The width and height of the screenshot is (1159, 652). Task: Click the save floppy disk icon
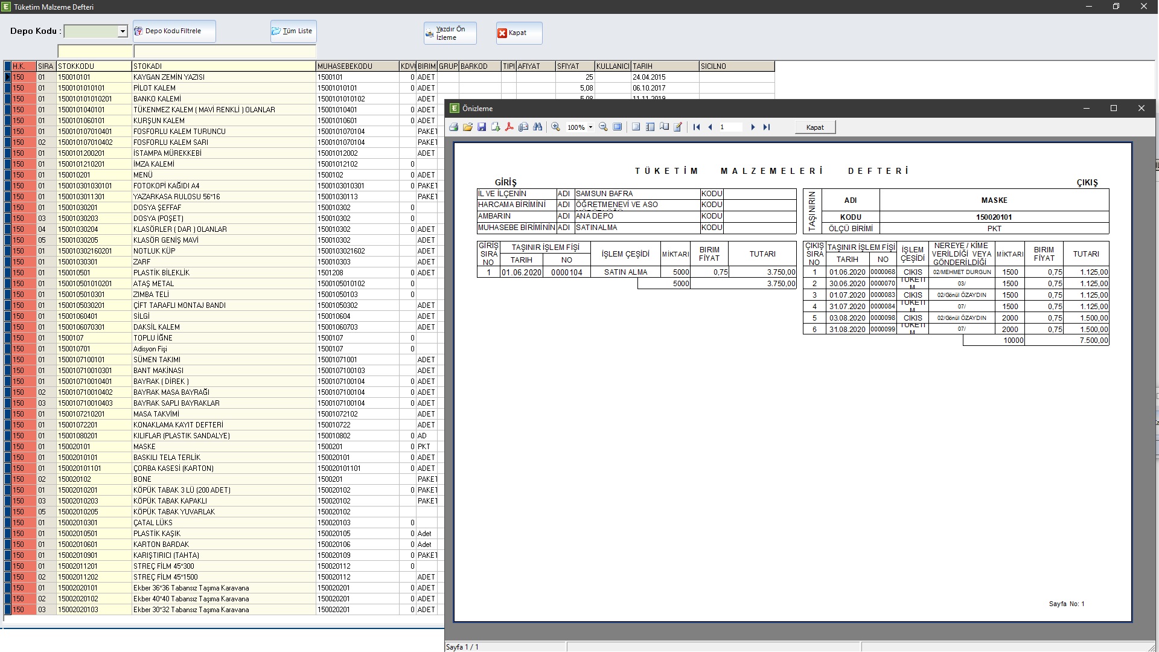482,127
